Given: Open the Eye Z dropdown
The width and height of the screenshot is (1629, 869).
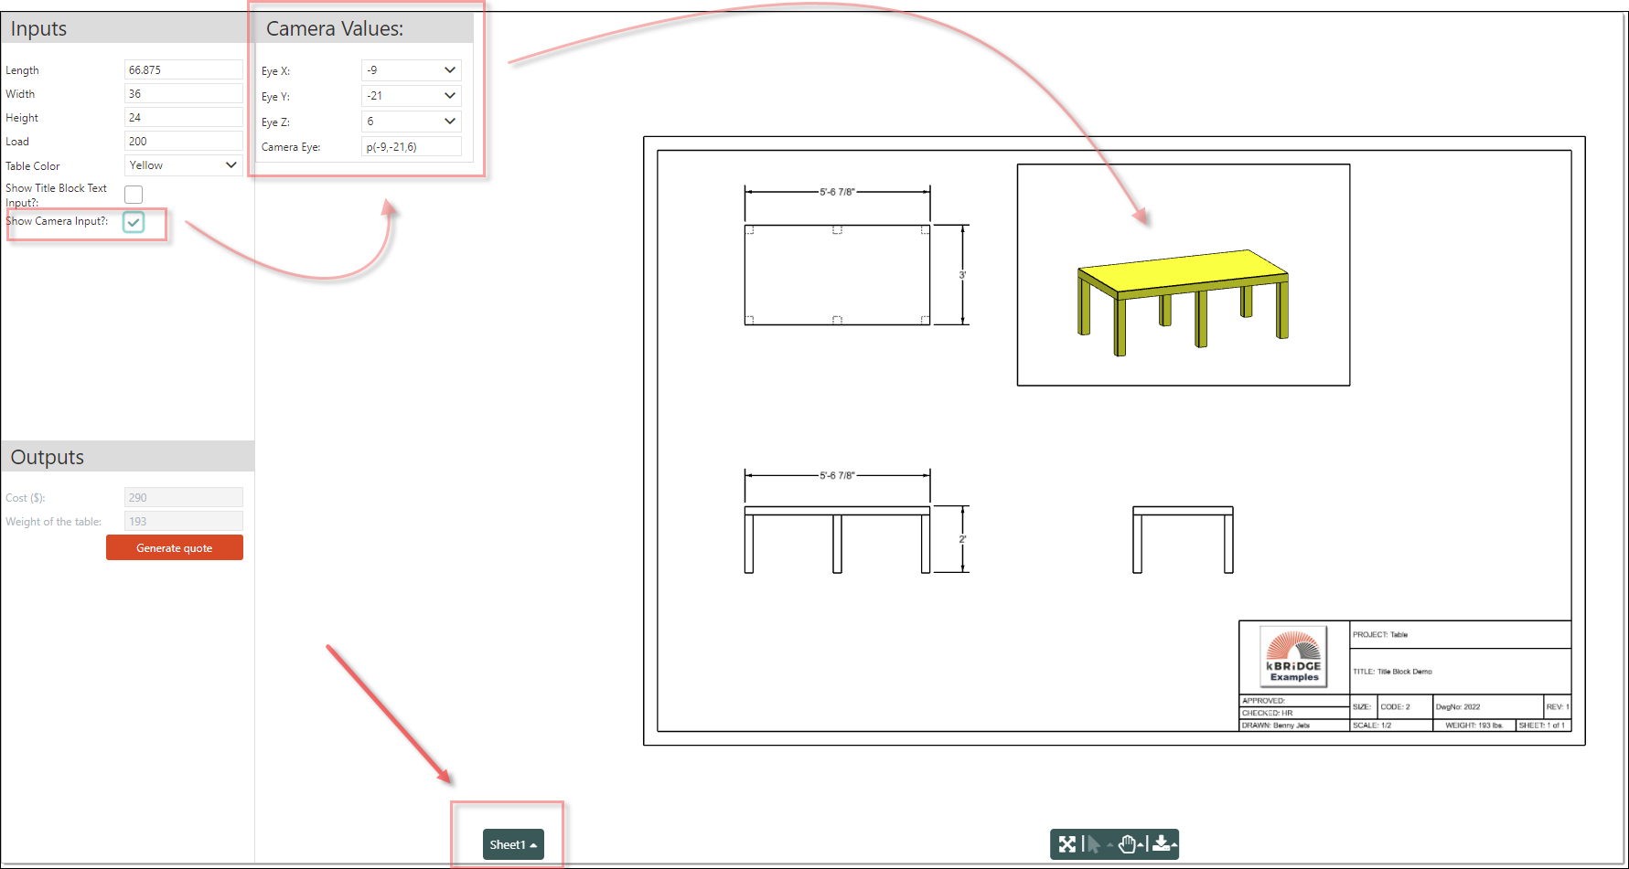Looking at the screenshot, I should point(412,122).
